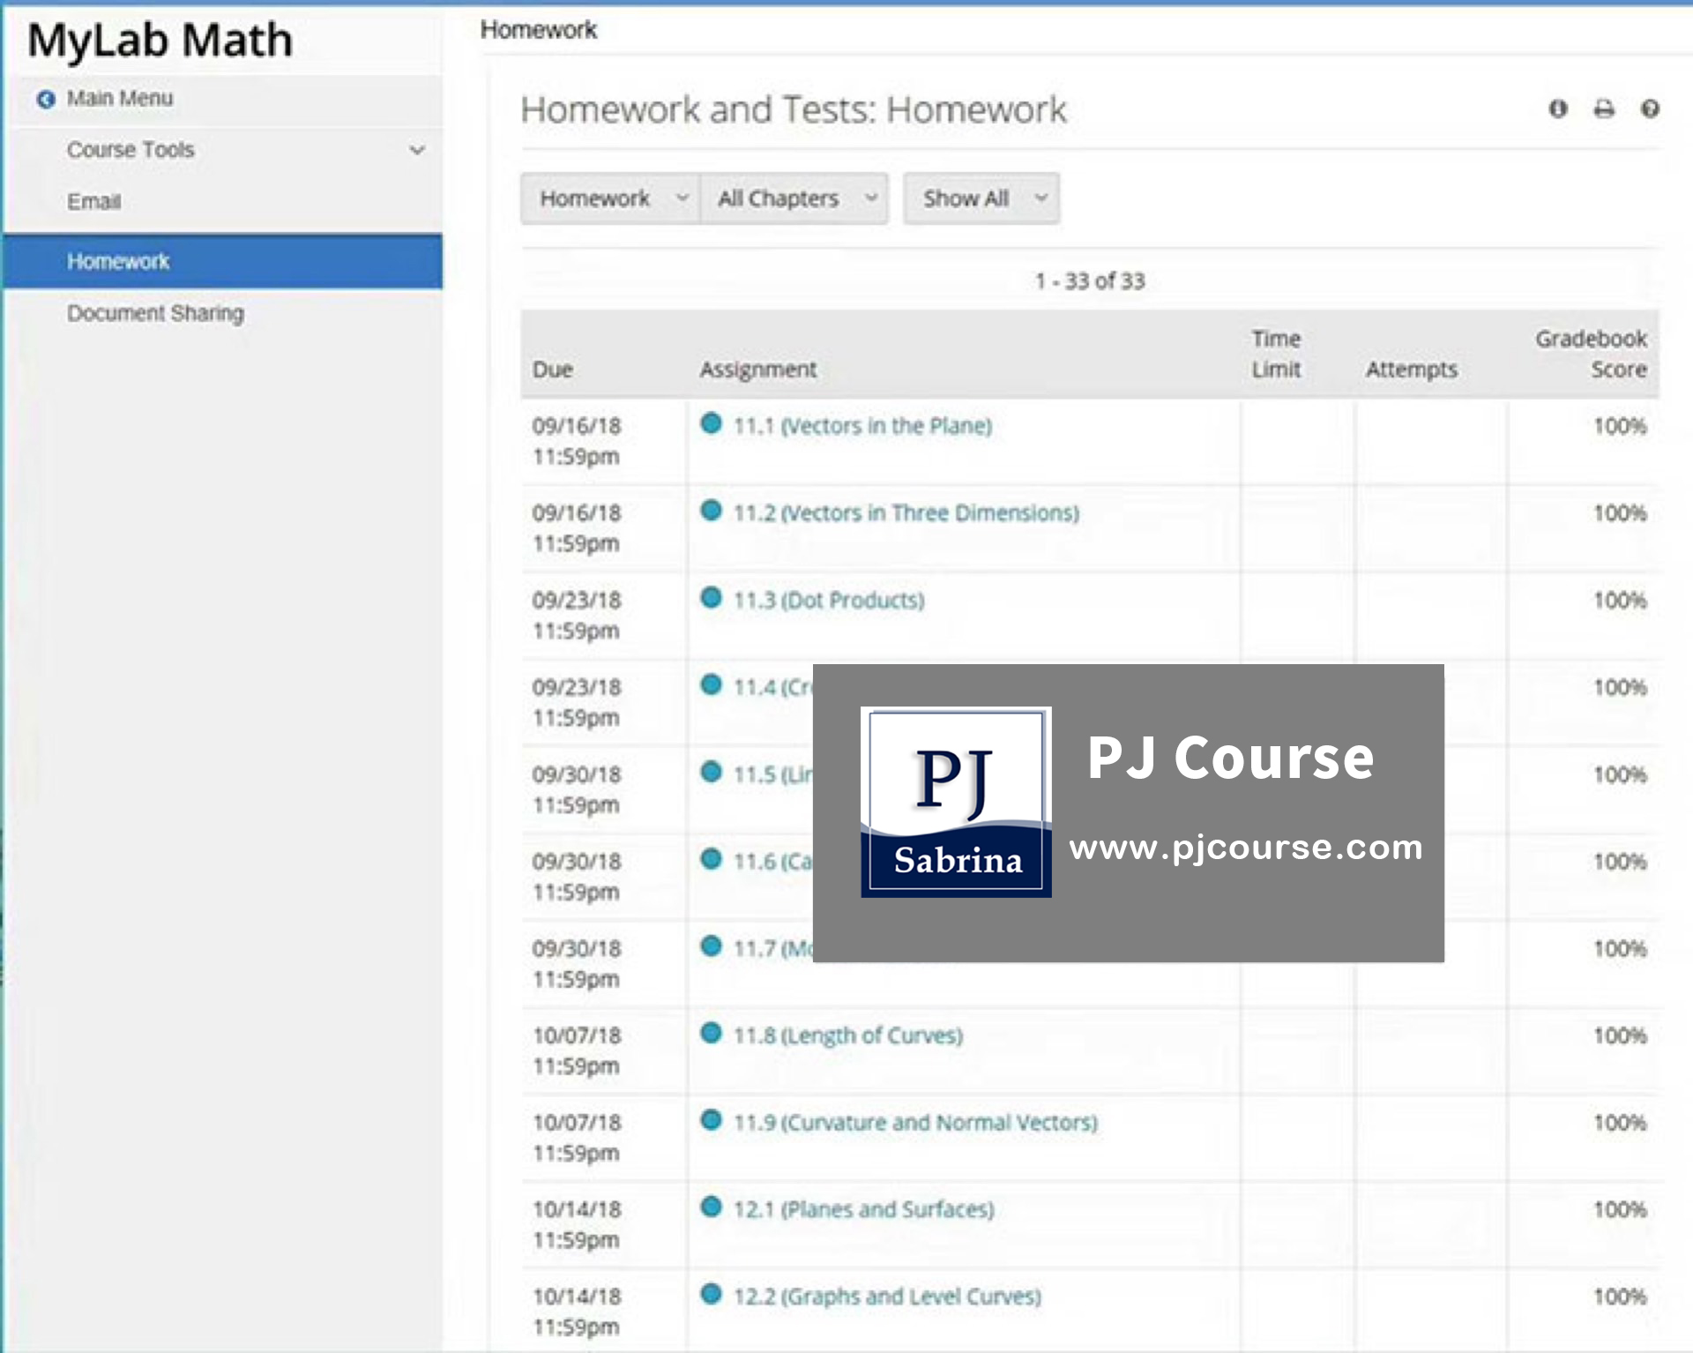Open assignment 11.9 (Curvature and Normal Vectors)
This screenshot has width=1693, height=1353.
915,1123
